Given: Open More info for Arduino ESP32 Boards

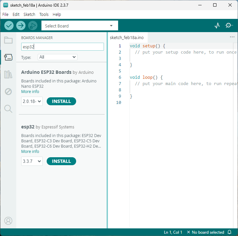Looking at the screenshot, I should tap(30, 91).
